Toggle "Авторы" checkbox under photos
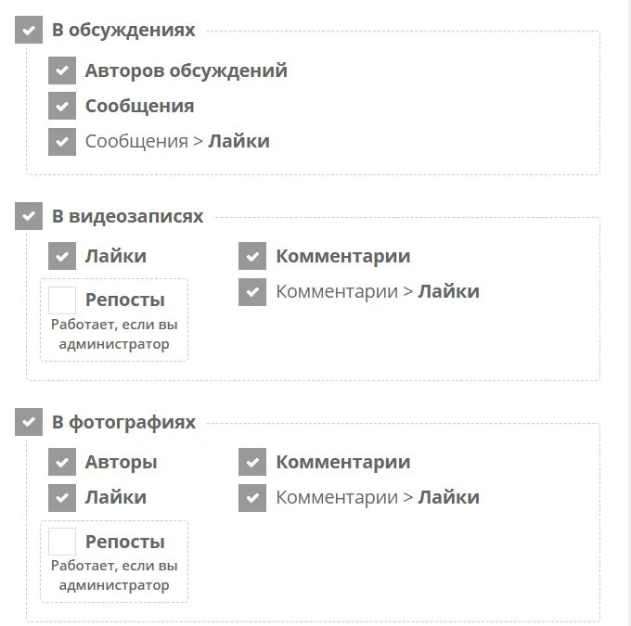The height and width of the screenshot is (626, 631). [62, 462]
